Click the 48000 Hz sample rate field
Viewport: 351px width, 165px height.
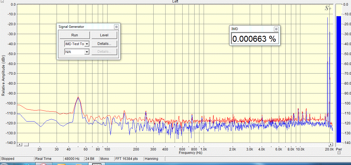coord(74,159)
